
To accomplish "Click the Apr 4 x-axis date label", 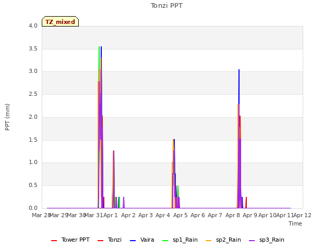I will pos(163,215).
